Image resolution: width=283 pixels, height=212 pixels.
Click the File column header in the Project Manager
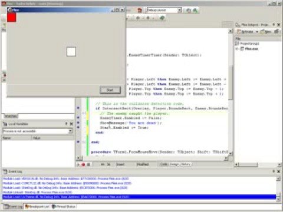pos(258,38)
